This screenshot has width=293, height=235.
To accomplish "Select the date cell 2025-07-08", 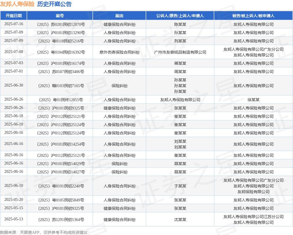I will tap(14, 52).
